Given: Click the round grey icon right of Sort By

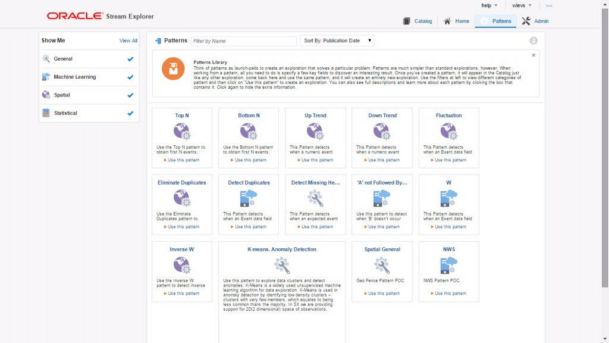Looking at the screenshot, I should point(533,41).
